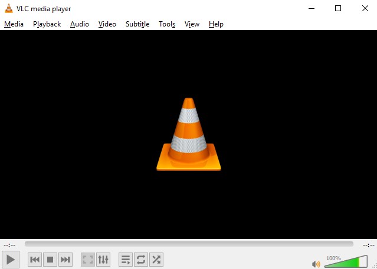Show extended settings equalizer icon
377x269 pixels.
click(103, 260)
